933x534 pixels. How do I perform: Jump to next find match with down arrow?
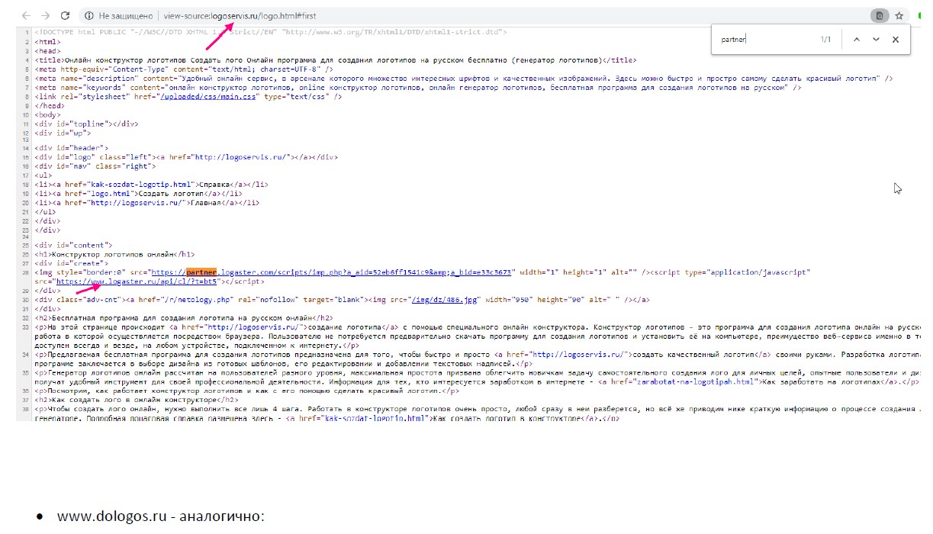pos(876,39)
